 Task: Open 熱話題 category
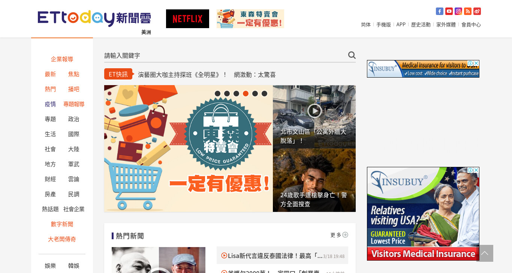[x=50, y=209]
